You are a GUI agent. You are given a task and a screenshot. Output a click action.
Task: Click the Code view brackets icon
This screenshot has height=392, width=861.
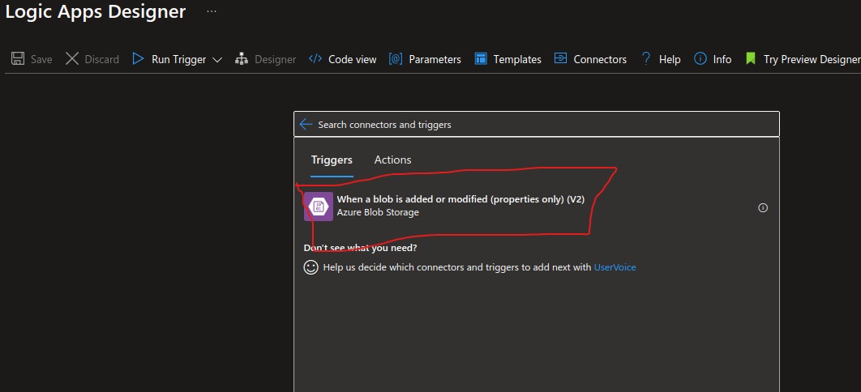[315, 58]
